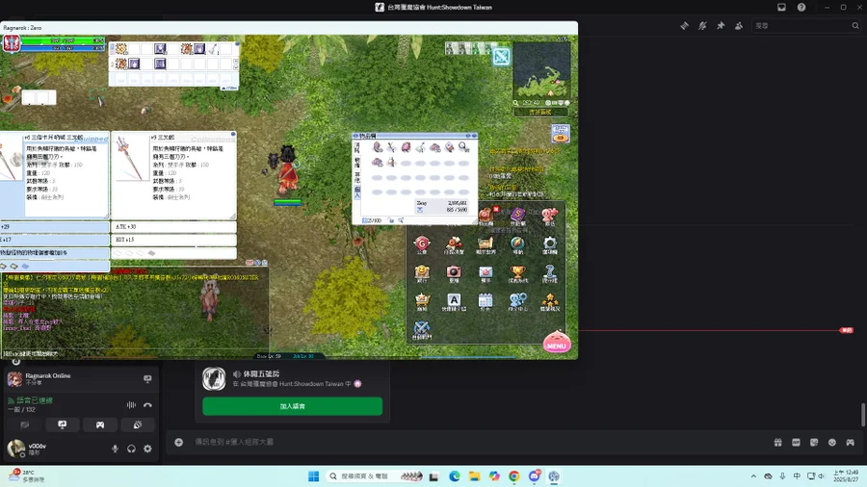Viewport: 867px width, 487px height.
Task: Open the mail envelope menu icon
Action: pyautogui.click(x=486, y=271)
